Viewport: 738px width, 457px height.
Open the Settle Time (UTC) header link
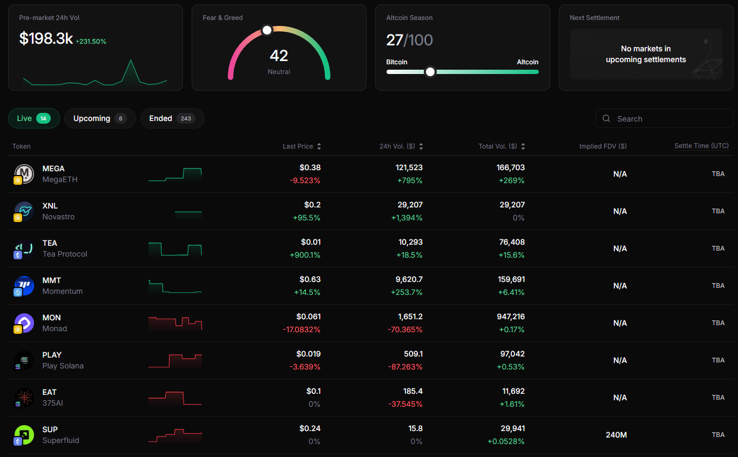coord(701,146)
